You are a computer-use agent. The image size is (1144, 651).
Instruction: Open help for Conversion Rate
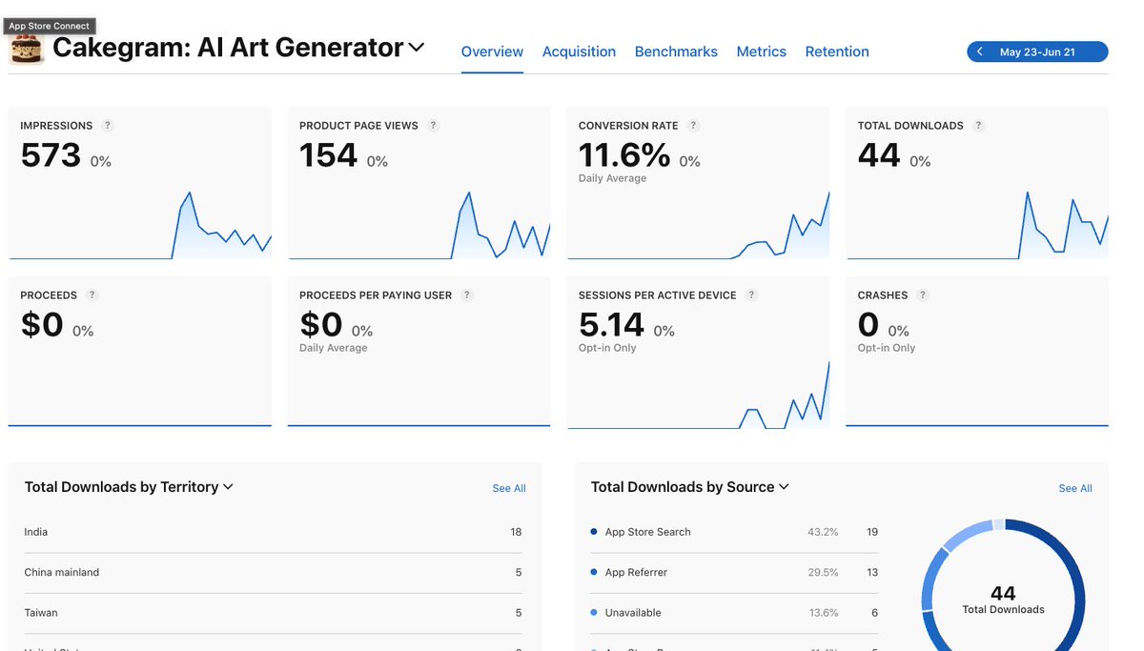coord(693,125)
